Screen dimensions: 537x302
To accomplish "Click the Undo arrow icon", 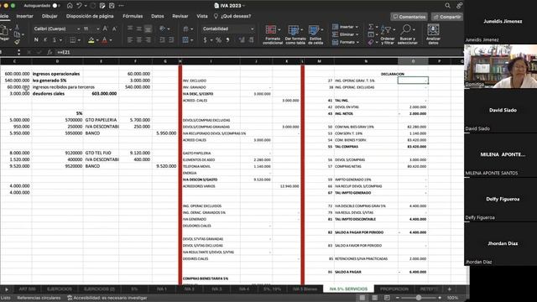I will click(79, 6).
